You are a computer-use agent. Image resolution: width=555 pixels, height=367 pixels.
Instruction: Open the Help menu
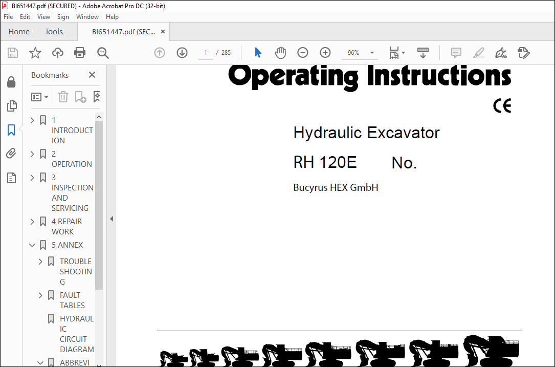112,17
